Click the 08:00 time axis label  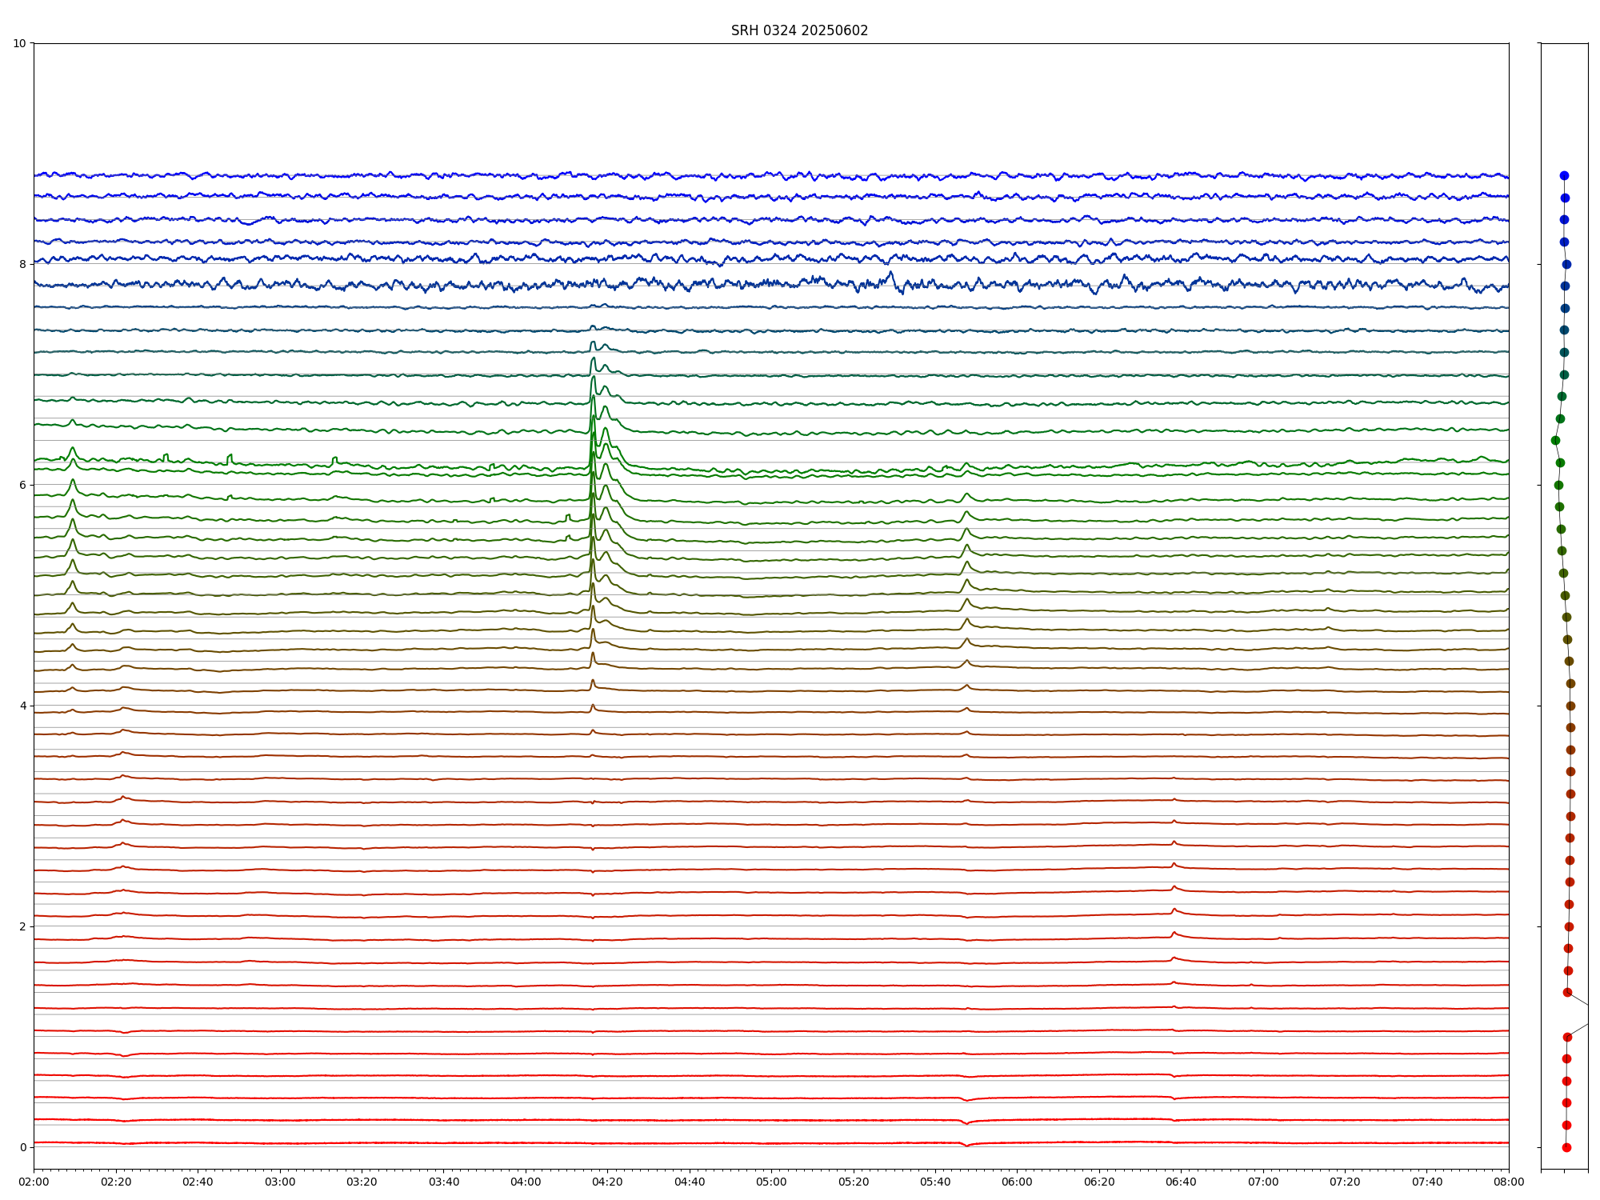click(x=1509, y=1182)
